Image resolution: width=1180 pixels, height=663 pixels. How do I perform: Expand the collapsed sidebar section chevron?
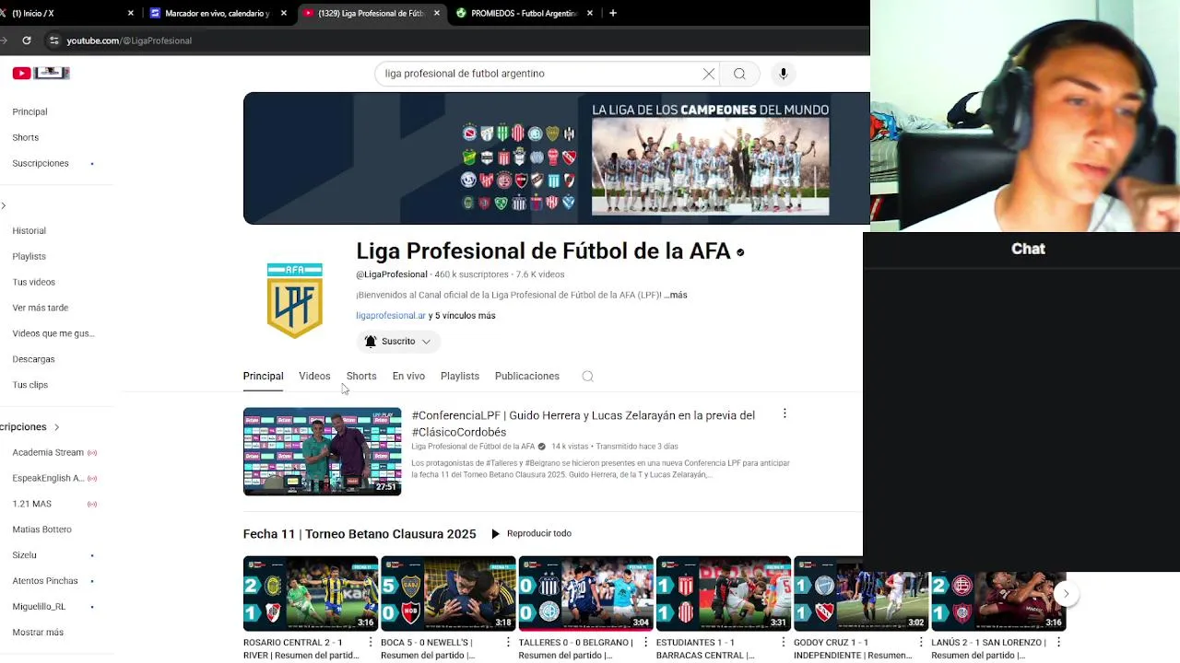coord(4,205)
